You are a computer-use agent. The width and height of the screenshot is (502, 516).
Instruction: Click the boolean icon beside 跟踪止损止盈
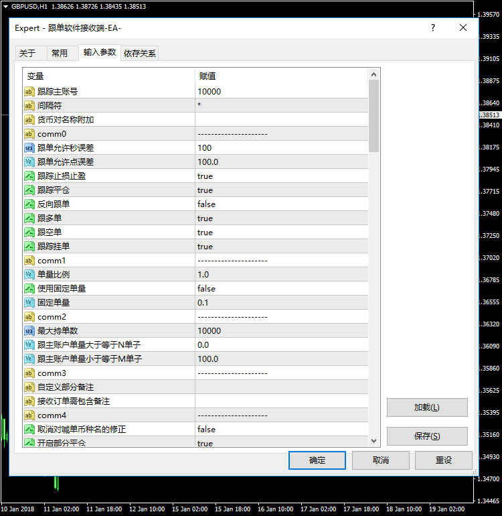coord(29,176)
